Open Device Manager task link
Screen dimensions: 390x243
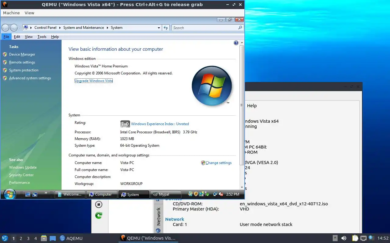click(x=22, y=54)
